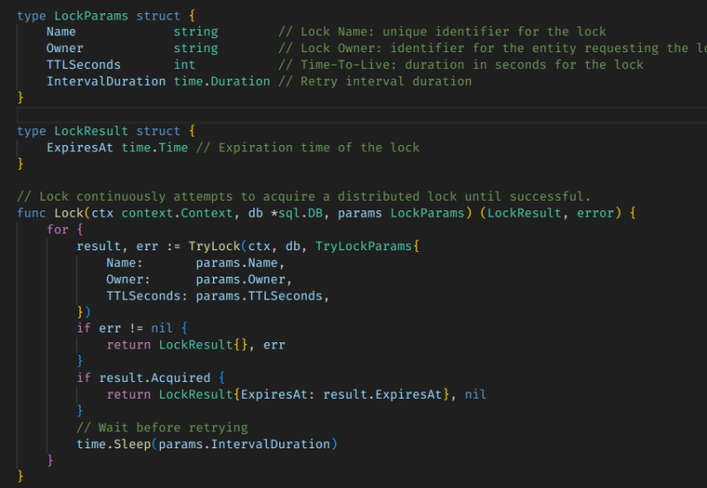This screenshot has height=488, width=707.
Task: Click the time.Sleep call
Action: pyautogui.click(x=113, y=444)
